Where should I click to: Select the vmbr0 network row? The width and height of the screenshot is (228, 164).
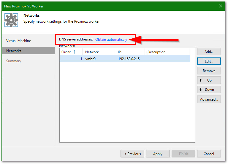pos(125,59)
